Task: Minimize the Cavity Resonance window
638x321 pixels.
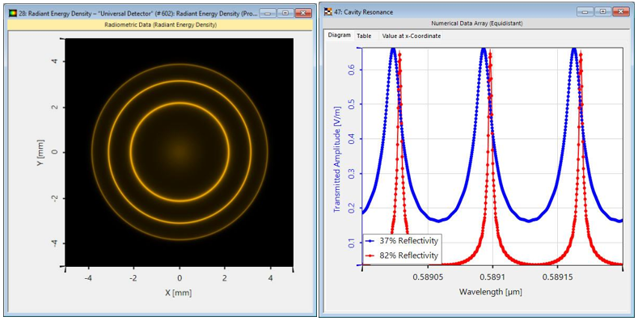Action: (x=584, y=12)
